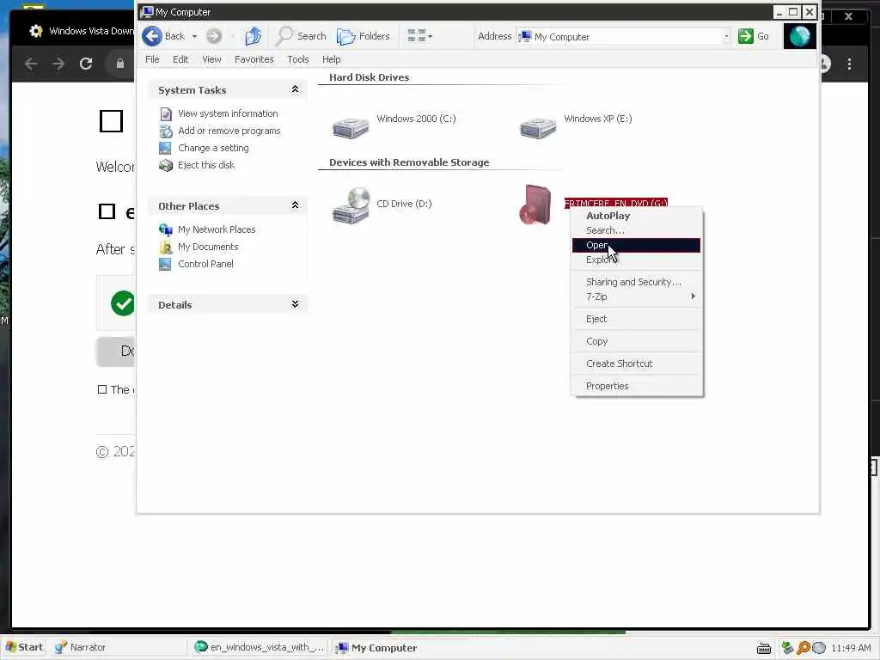The height and width of the screenshot is (660, 880).
Task: Click Add or remove programs link
Action: pos(229,131)
